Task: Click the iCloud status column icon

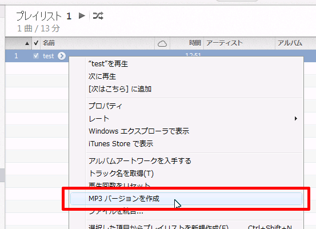Action: (x=162, y=43)
